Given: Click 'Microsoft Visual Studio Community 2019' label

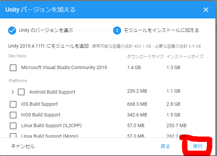Looking at the screenshot, I should pos(64,67).
